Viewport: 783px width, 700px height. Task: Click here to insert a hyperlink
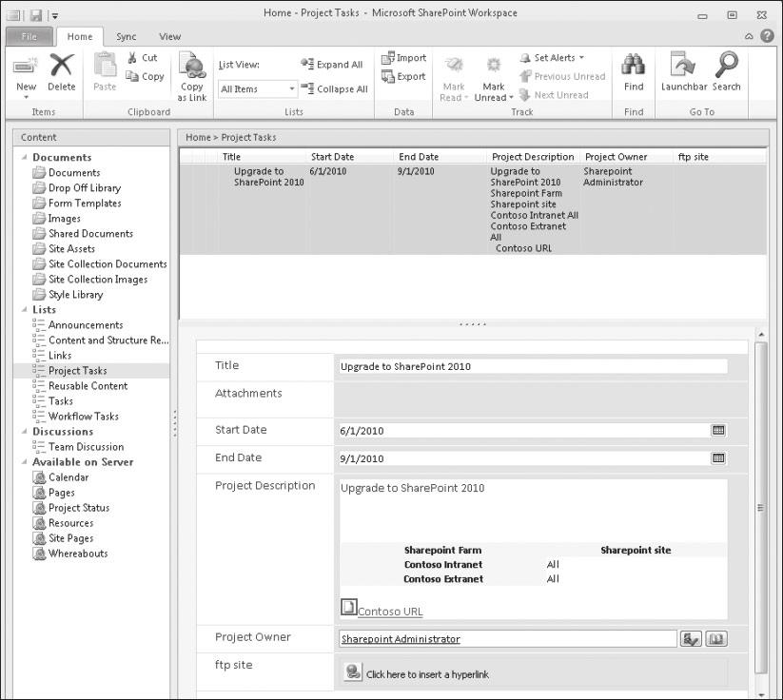click(x=427, y=674)
